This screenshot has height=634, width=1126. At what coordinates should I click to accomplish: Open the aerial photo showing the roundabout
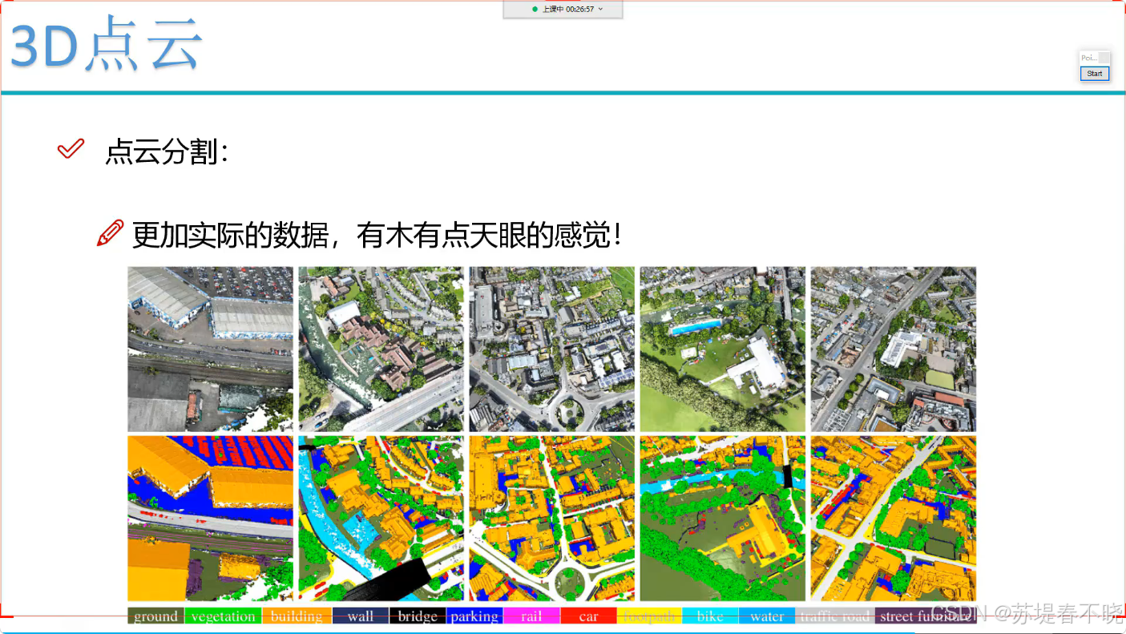(x=551, y=349)
